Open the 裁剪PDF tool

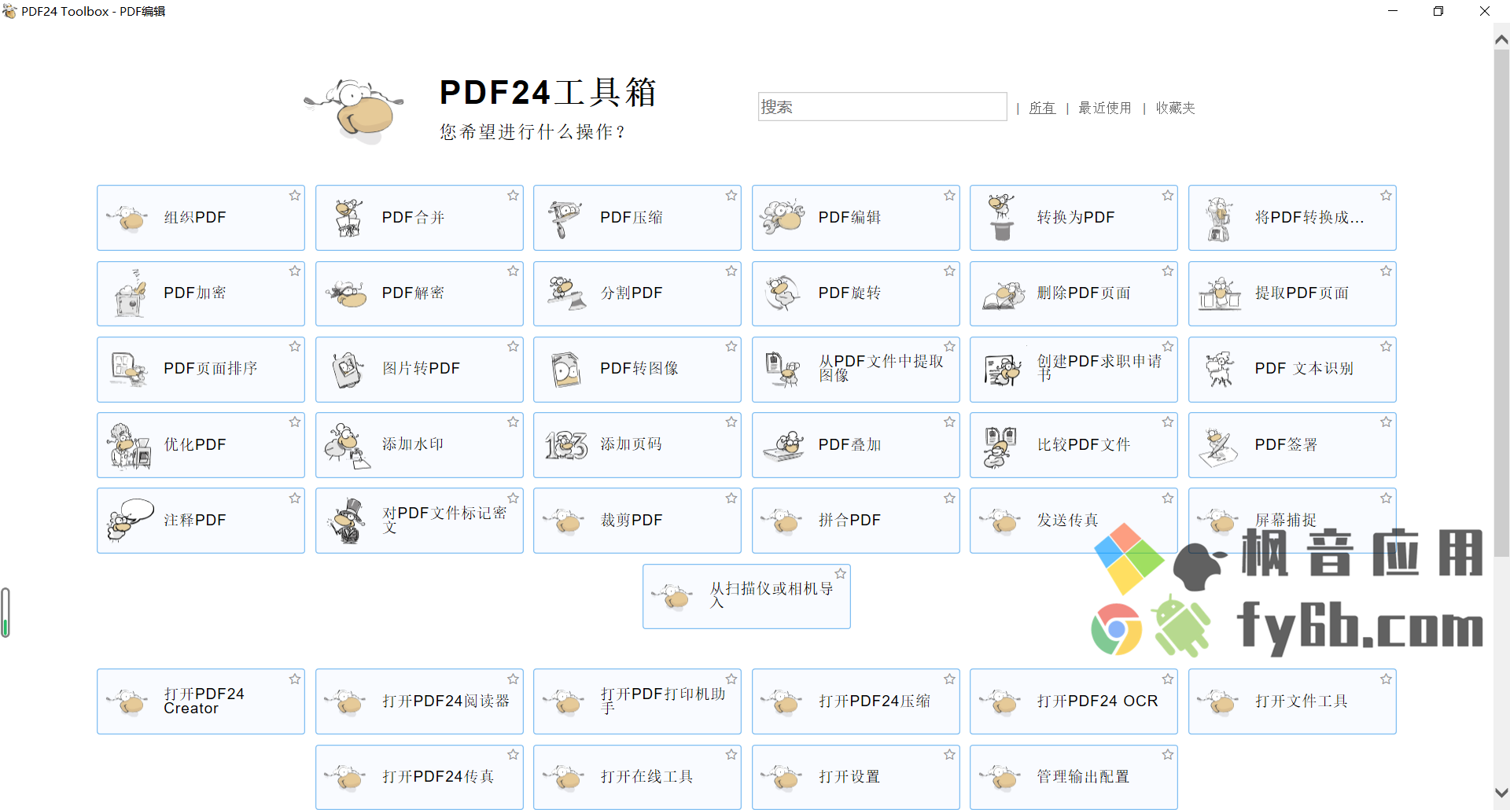(x=637, y=521)
